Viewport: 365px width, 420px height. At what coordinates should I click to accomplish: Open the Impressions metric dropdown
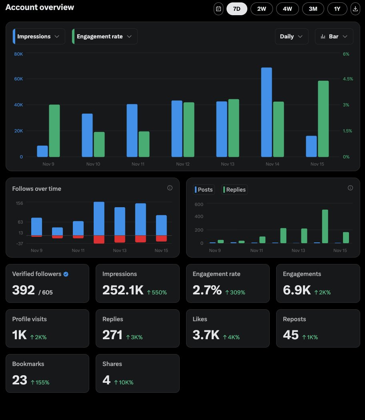(x=38, y=36)
